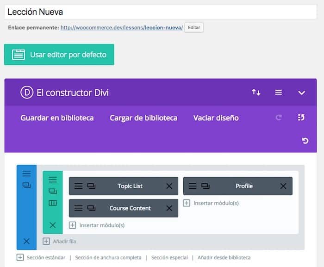Click Añadir fila to add row
The height and width of the screenshot is (267, 324).
click(x=59, y=242)
